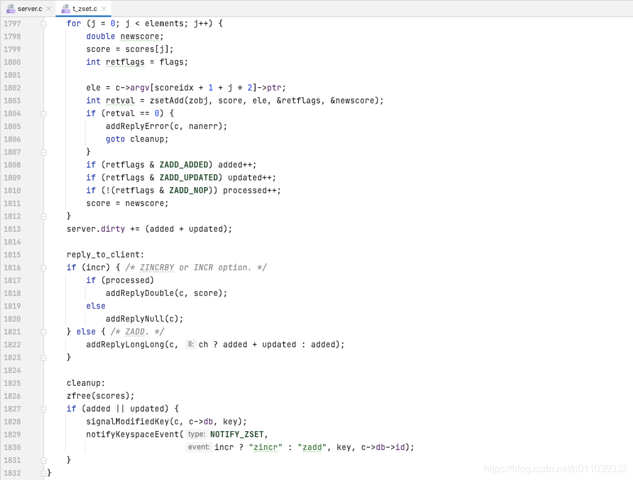This screenshot has width=633, height=480.
Task: Click line number 1803 in the gutter
Action: (x=12, y=101)
